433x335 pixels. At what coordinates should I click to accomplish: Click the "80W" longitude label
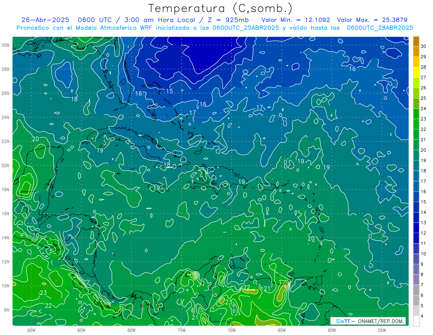point(131,331)
